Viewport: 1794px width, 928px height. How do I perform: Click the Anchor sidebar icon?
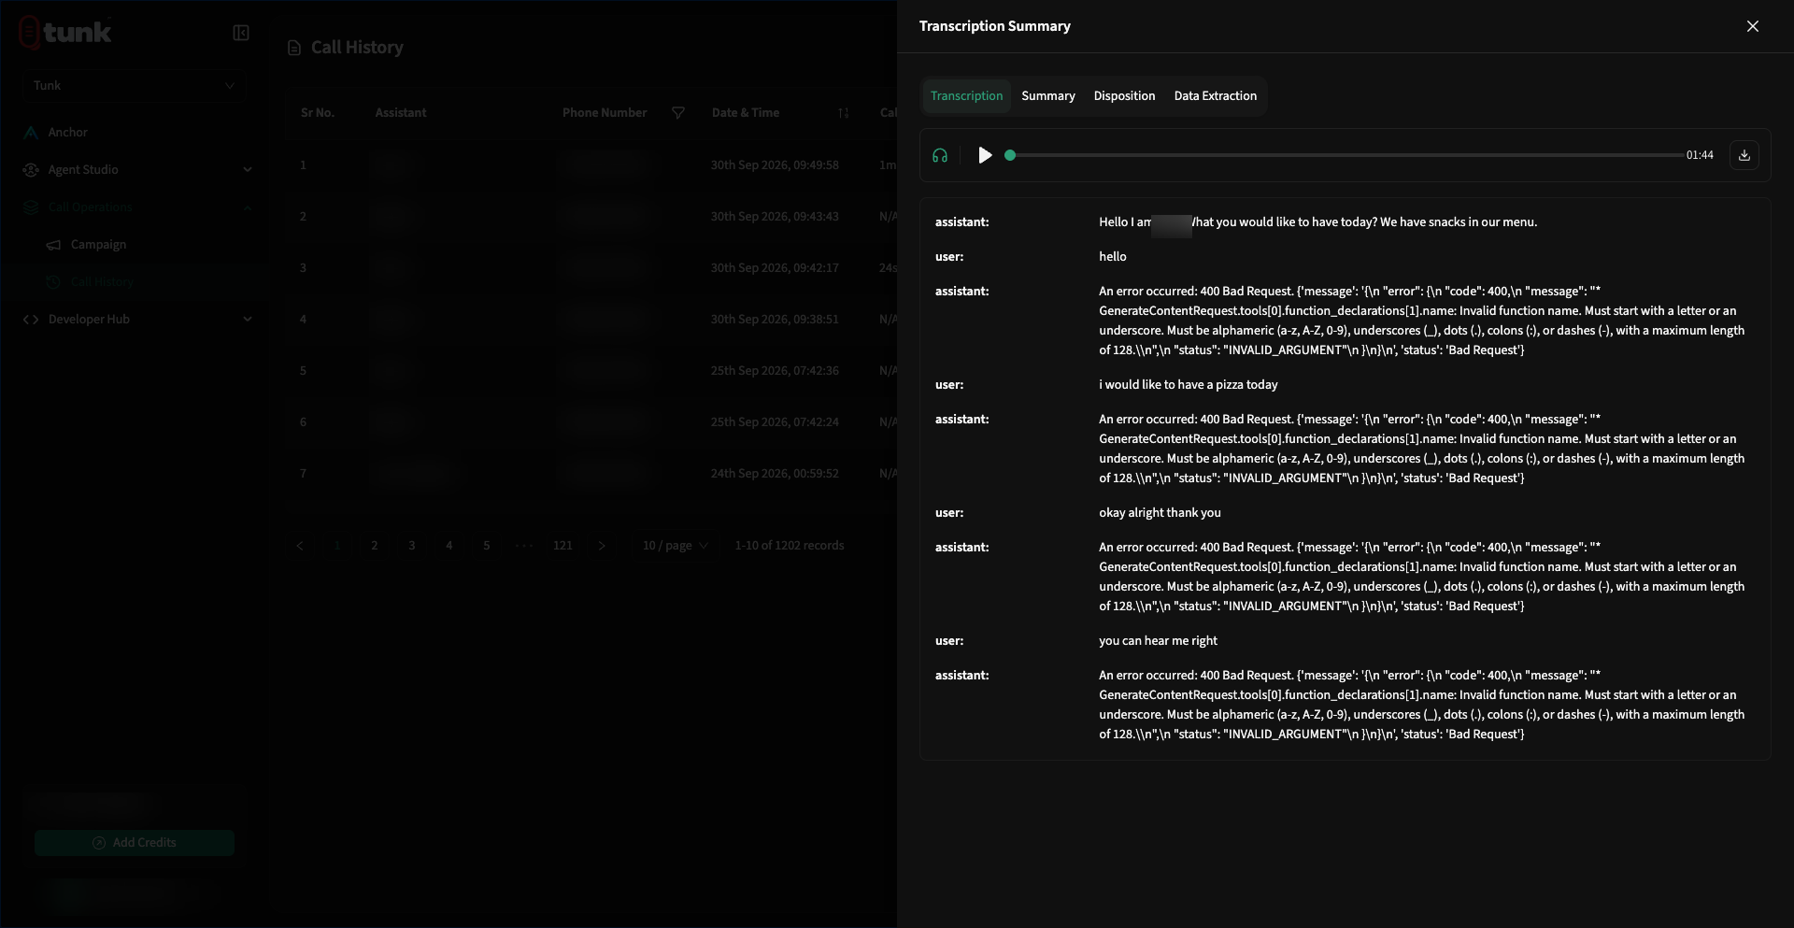click(31, 133)
